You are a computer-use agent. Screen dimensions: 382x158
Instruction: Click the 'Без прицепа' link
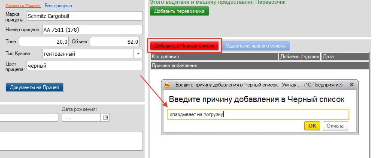(58, 5)
